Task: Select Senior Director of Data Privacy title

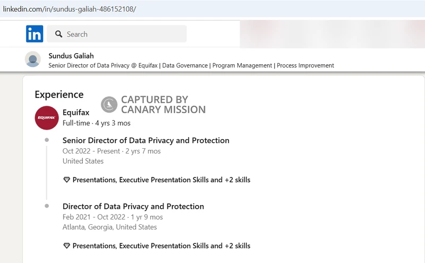Action: tap(146, 141)
